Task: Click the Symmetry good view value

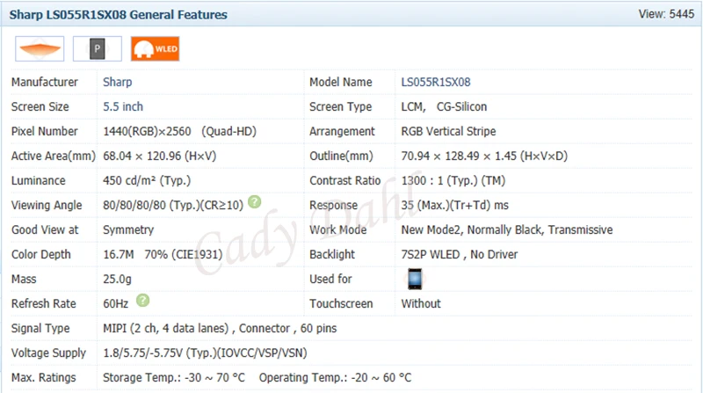Action: (x=128, y=230)
